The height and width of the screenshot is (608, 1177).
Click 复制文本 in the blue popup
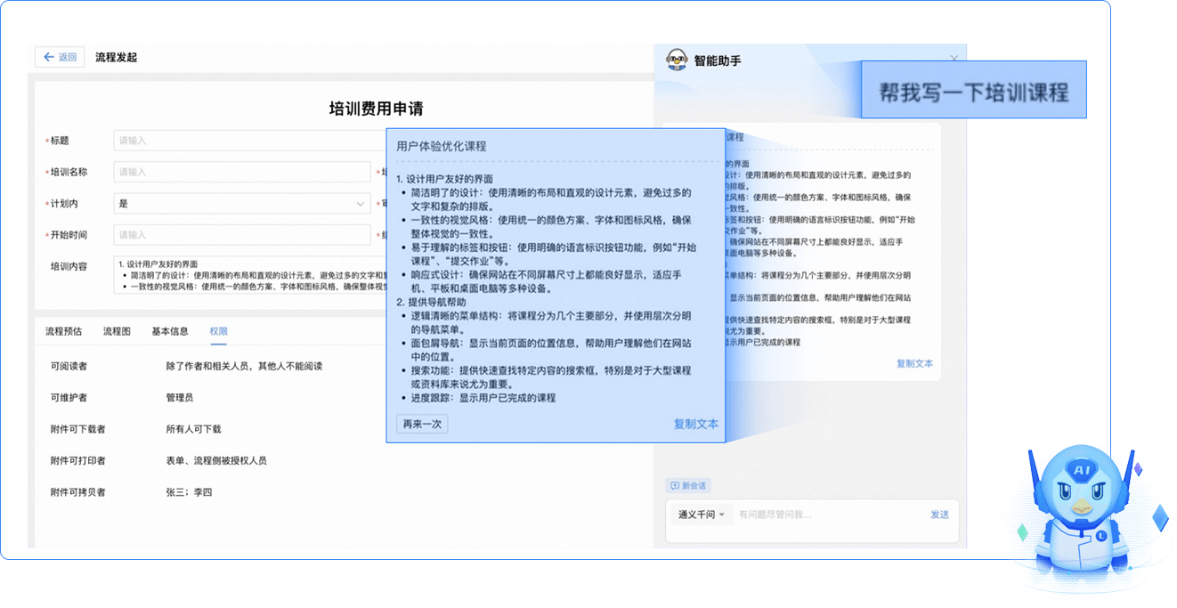click(x=695, y=425)
